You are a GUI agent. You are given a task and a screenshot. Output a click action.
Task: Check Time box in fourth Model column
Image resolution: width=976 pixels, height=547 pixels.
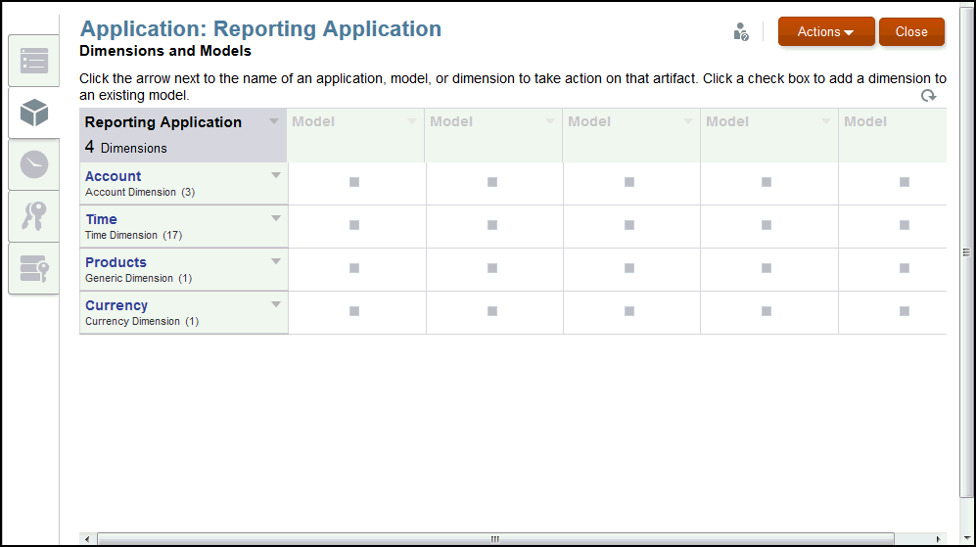[x=767, y=225]
